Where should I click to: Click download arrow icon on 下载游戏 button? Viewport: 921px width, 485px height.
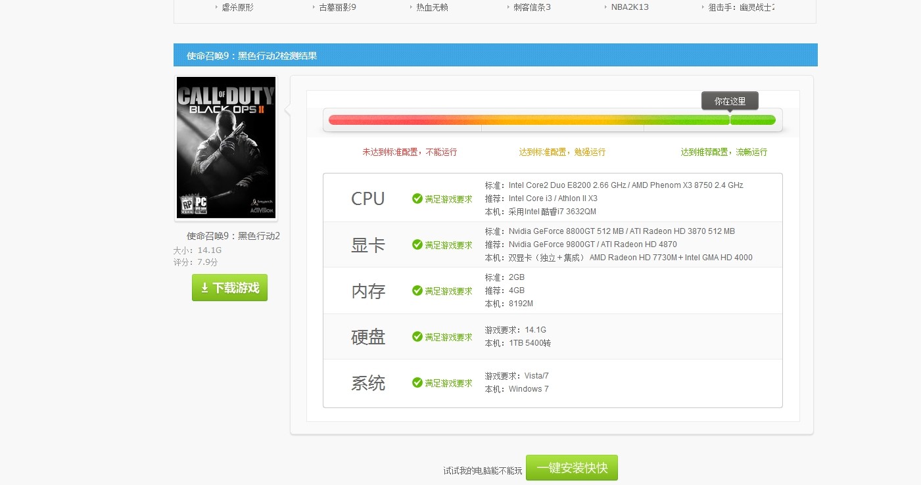pos(204,288)
